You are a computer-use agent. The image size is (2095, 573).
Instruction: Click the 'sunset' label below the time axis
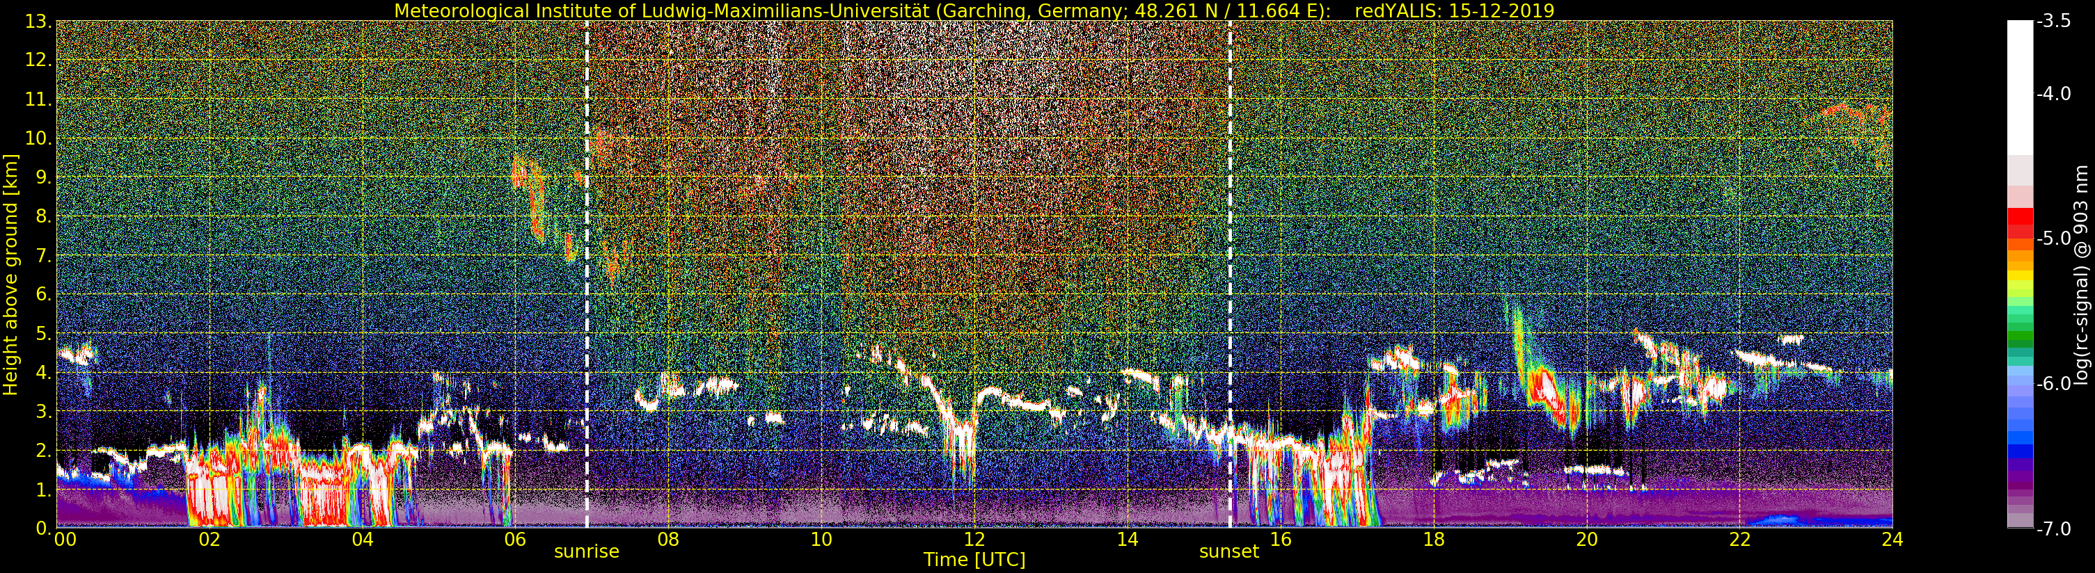tap(1229, 552)
